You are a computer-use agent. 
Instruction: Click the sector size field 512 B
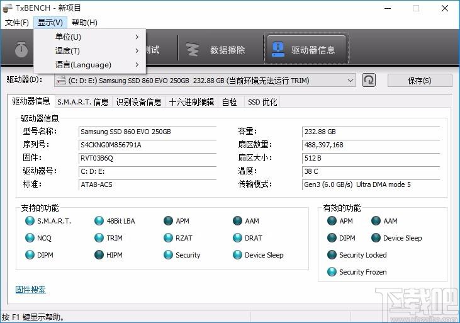(x=371, y=158)
